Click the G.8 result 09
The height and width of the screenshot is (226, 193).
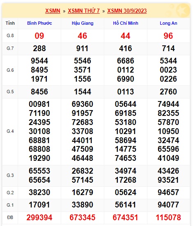click(x=39, y=36)
